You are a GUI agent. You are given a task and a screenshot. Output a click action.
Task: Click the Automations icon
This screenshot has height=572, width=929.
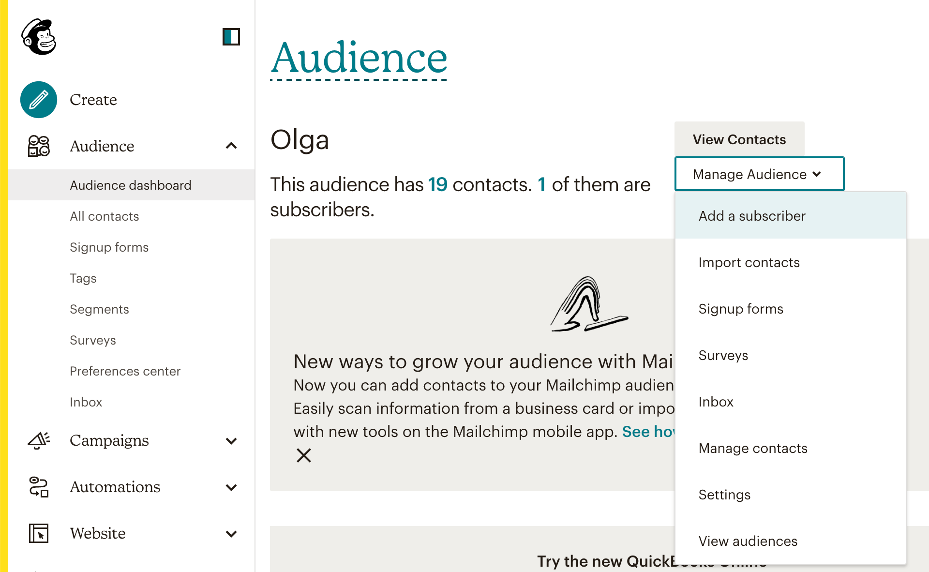pyautogui.click(x=39, y=487)
